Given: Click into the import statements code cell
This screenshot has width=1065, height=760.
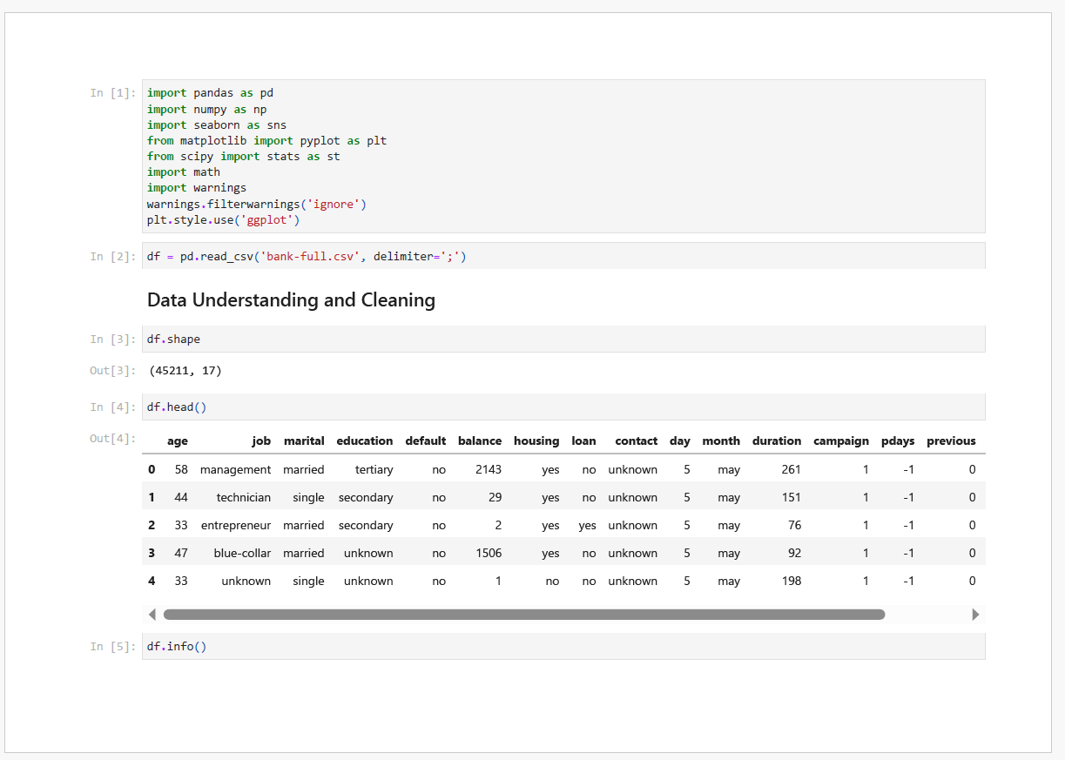Looking at the screenshot, I should tap(563, 157).
